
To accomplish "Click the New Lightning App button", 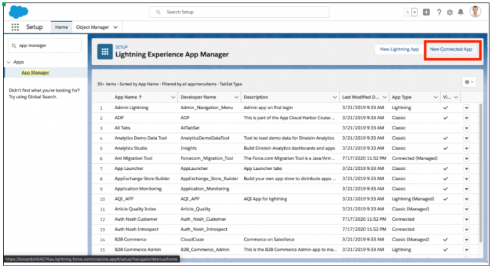I will [399, 49].
